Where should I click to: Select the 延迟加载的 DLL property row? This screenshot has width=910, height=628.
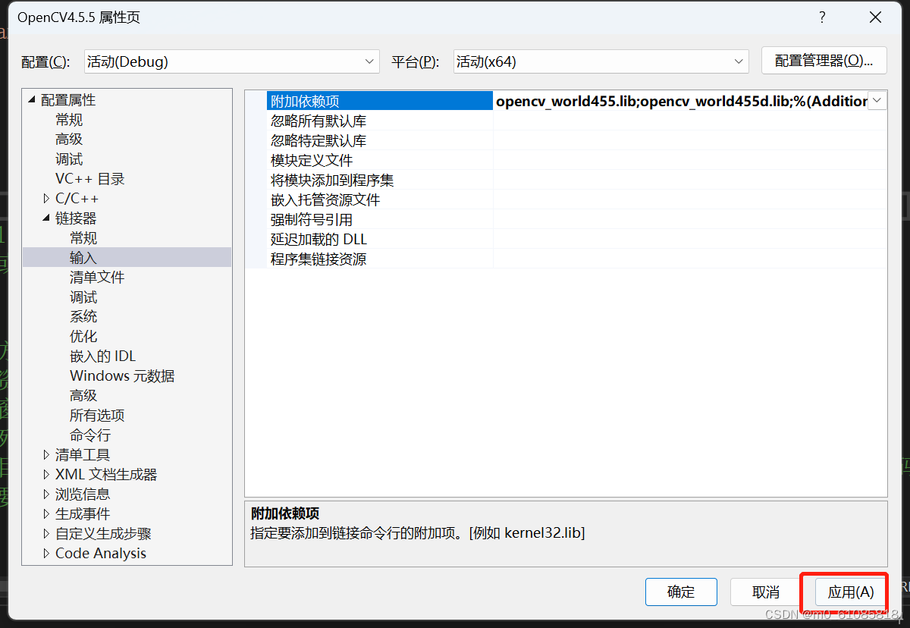565,239
